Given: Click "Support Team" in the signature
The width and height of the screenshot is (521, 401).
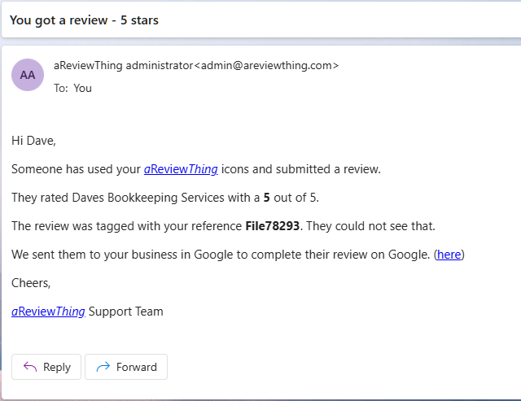Looking at the screenshot, I should pyautogui.click(x=125, y=311).
